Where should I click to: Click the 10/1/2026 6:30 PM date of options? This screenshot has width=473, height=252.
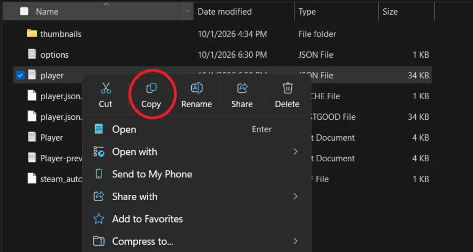[x=232, y=55]
